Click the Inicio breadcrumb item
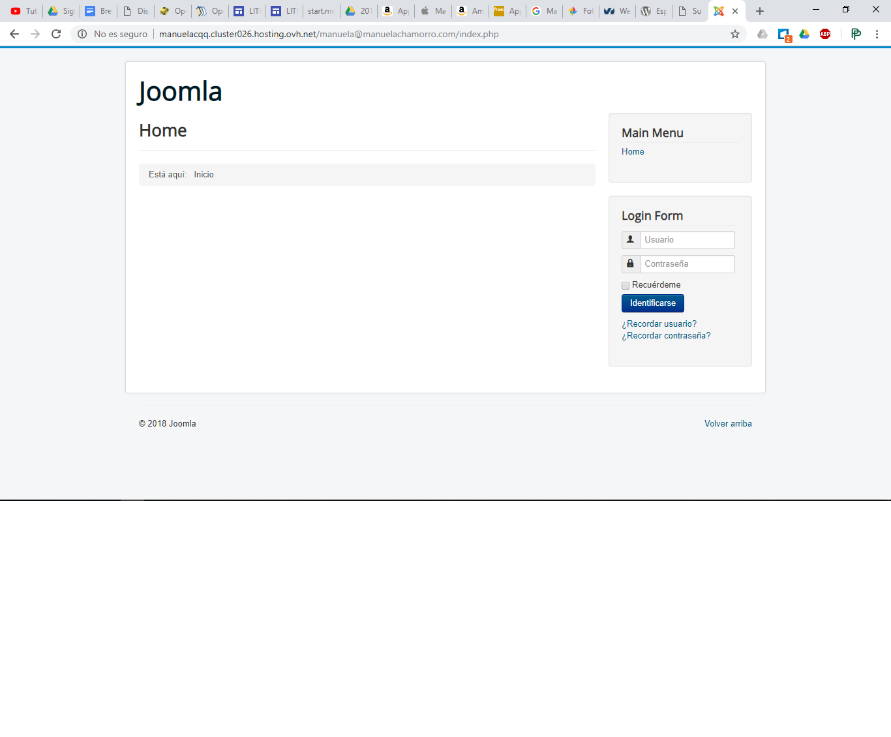The width and height of the screenshot is (891, 737). pyautogui.click(x=204, y=175)
